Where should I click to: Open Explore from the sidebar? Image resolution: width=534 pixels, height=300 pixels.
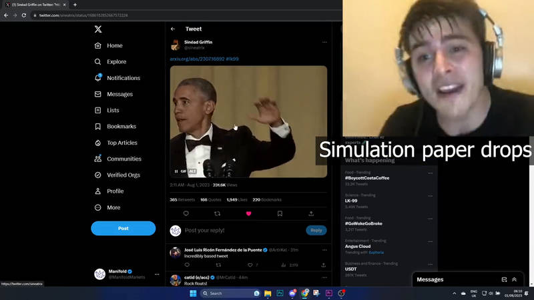tap(110, 62)
